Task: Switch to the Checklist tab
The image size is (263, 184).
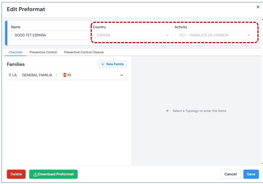Action: coord(15,52)
